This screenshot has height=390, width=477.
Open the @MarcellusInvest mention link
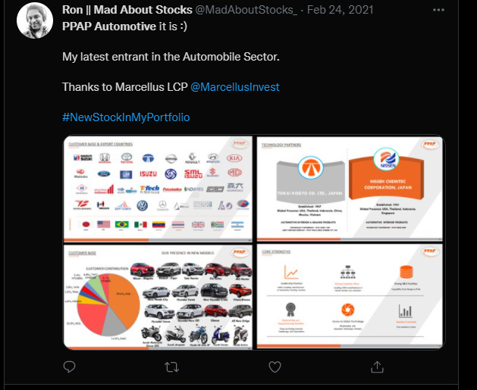pyautogui.click(x=235, y=87)
